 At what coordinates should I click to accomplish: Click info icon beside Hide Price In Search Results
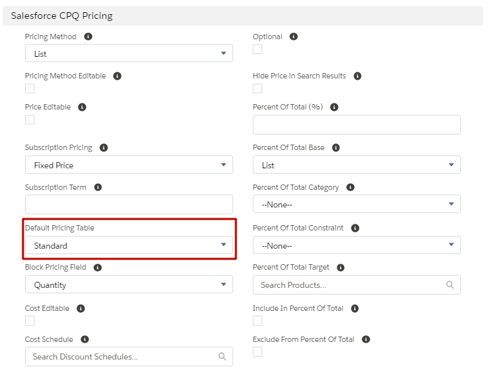pyautogui.click(x=358, y=76)
